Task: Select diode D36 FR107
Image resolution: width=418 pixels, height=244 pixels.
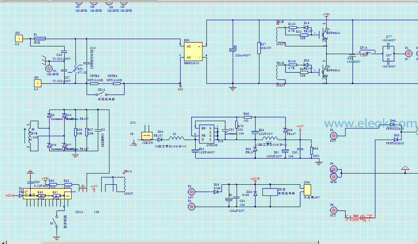Action: (x=285, y=130)
